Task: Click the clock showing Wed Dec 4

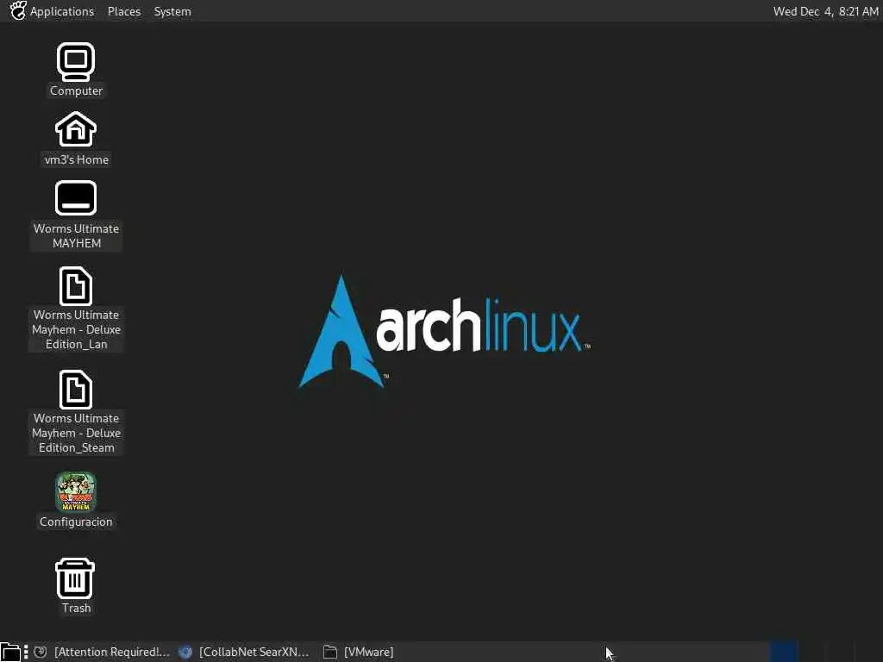Action: (825, 11)
